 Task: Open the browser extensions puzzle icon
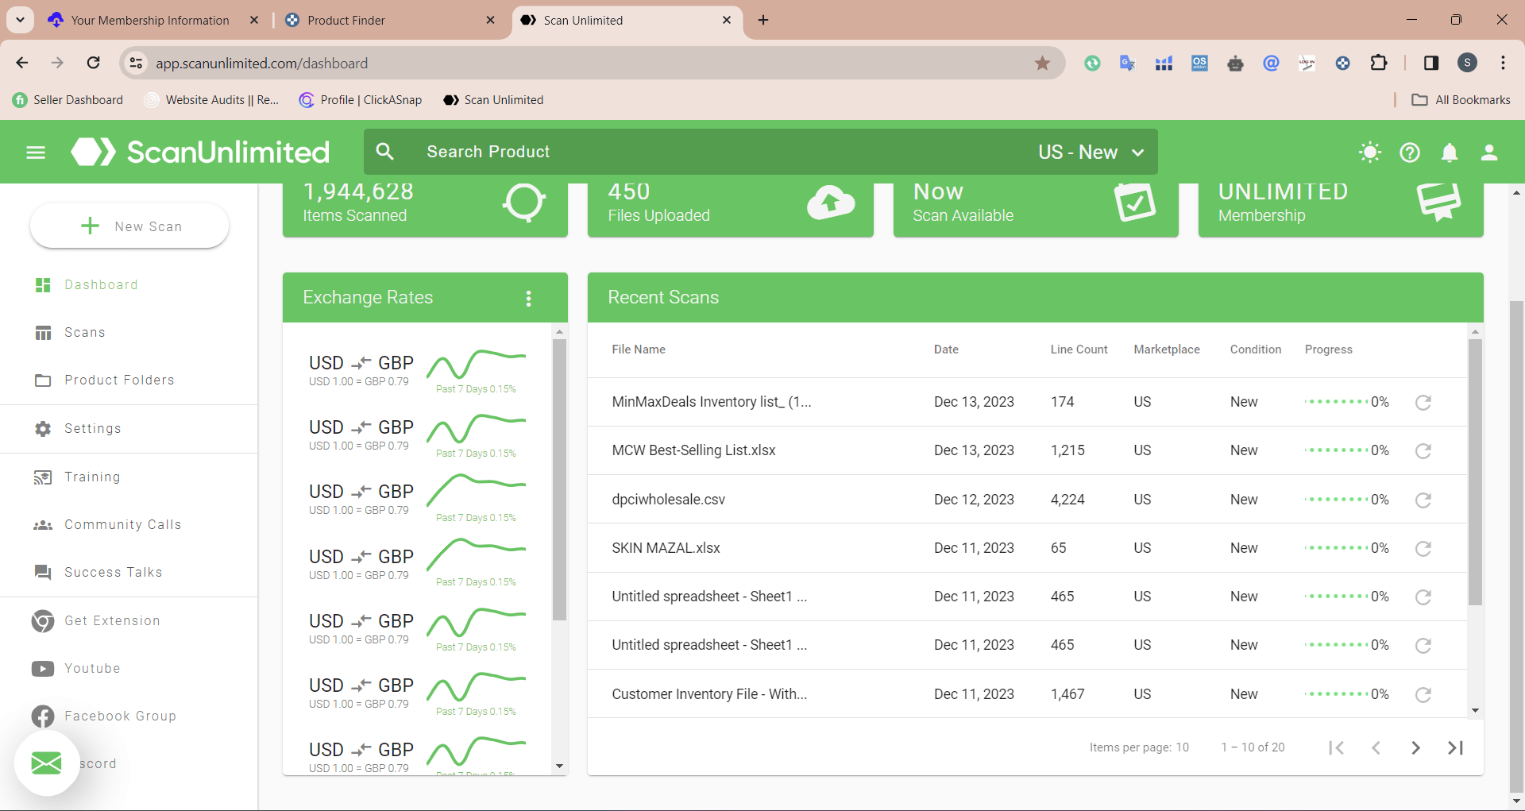click(1379, 63)
